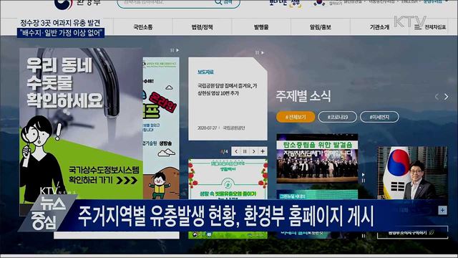Image resolution: width=458 pixels, height=258 pixels.
Task: Click the 보도자료 heading label
Action: coord(205,72)
